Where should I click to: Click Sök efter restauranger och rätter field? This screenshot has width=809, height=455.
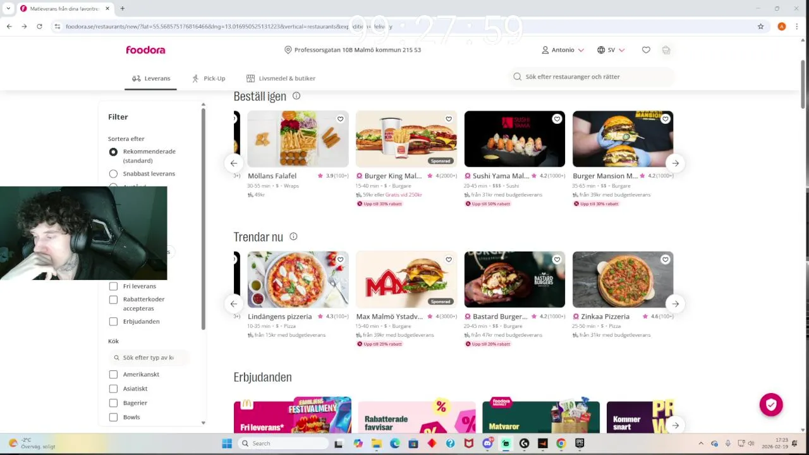pos(592,76)
